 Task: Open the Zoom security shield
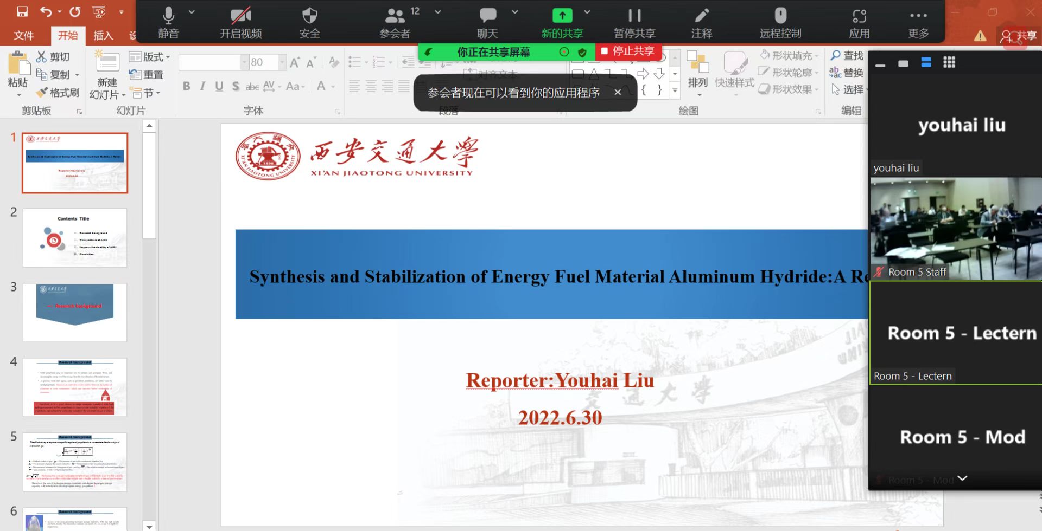pyautogui.click(x=309, y=16)
